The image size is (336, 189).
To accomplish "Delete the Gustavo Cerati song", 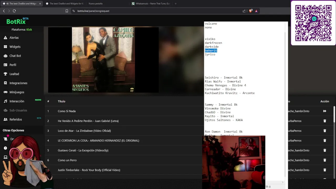I will [x=325, y=150].
